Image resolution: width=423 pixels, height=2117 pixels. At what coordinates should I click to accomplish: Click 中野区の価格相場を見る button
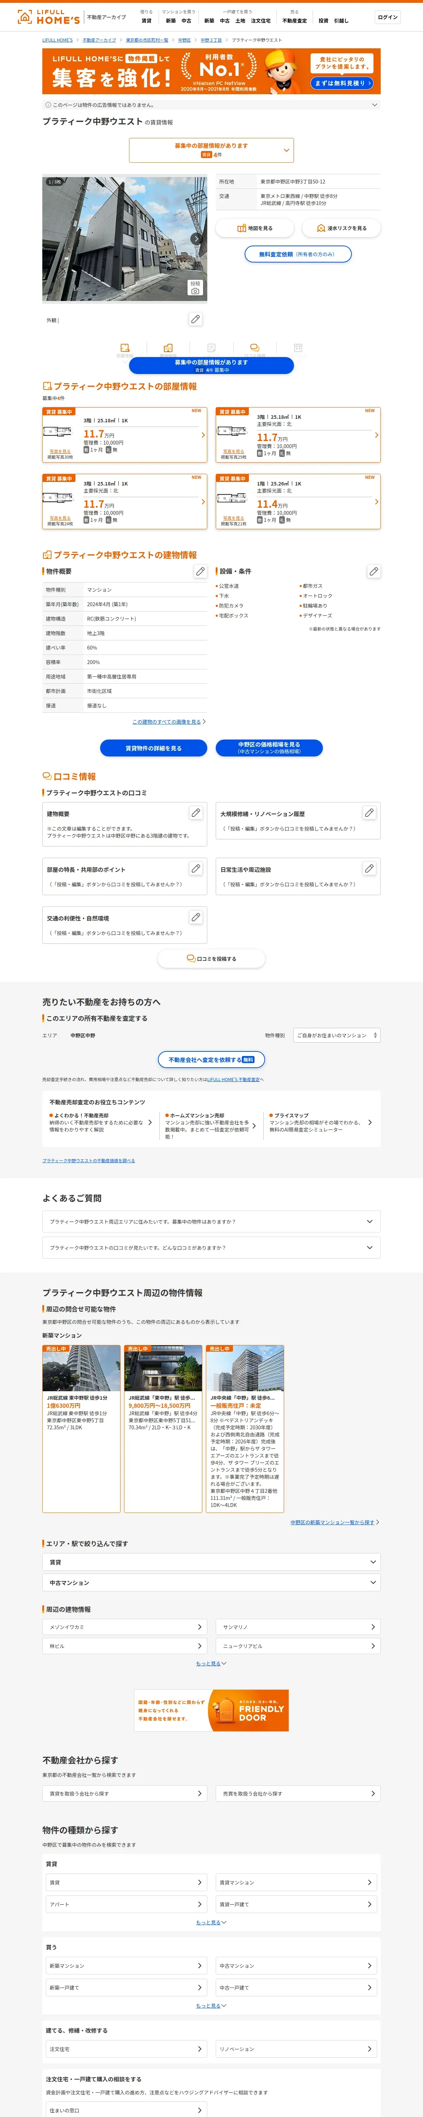[269, 748]
